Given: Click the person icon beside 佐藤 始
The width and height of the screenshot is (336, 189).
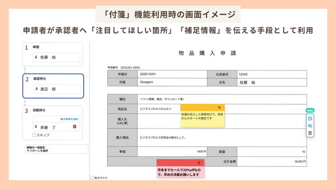Looking at the screenshot, I should point(36,58).
